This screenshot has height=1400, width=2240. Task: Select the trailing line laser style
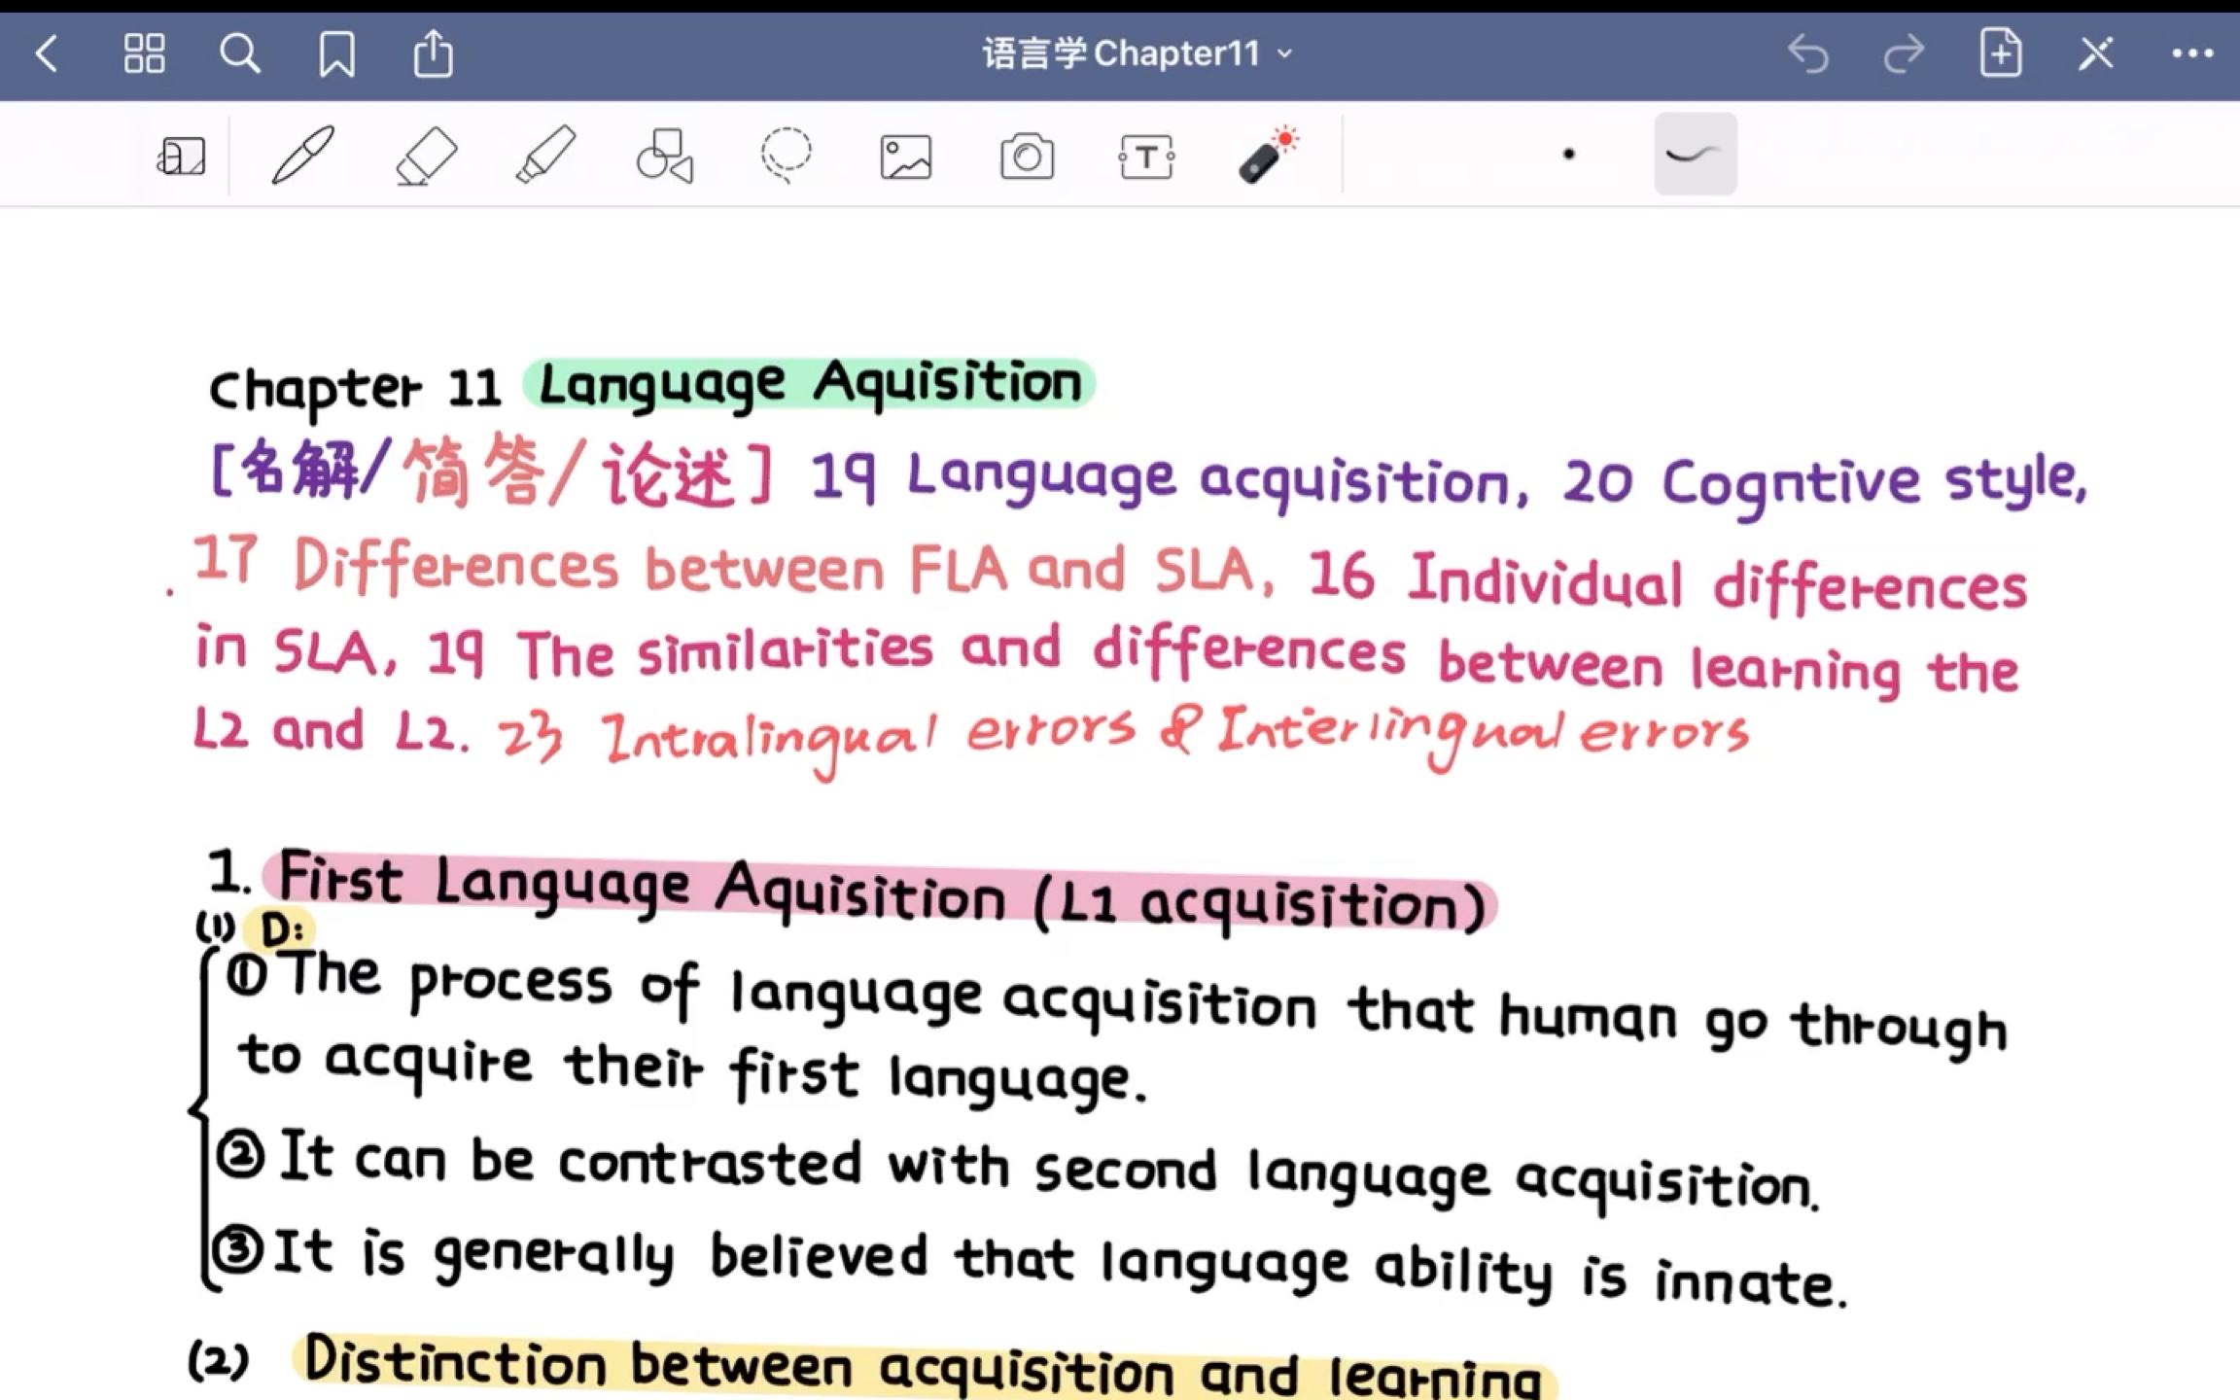point(1696,154)
